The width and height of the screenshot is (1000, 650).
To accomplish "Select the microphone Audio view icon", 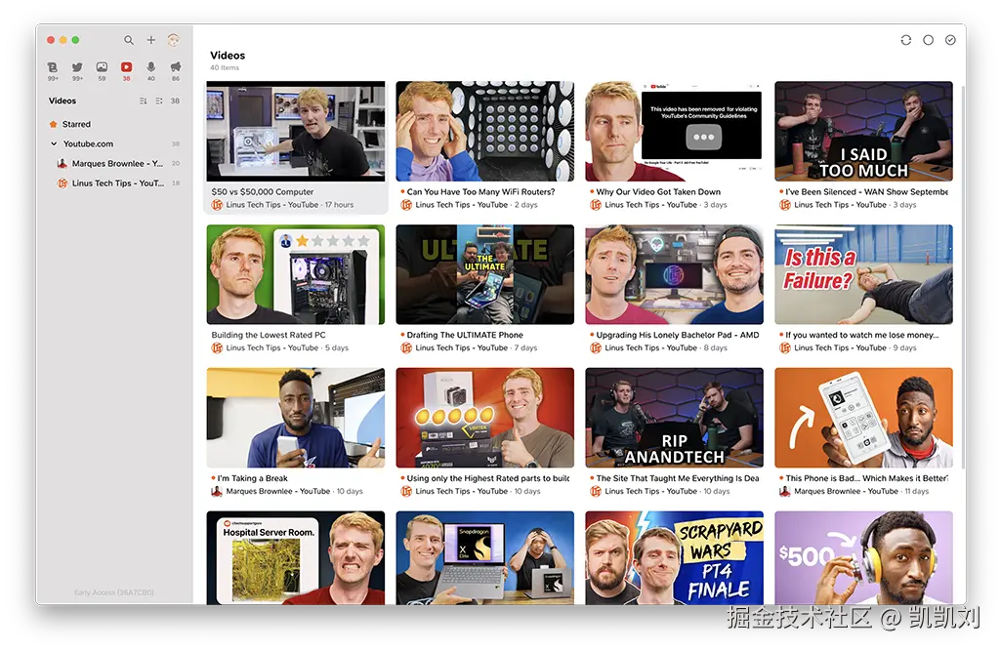I will pos(150,67).
